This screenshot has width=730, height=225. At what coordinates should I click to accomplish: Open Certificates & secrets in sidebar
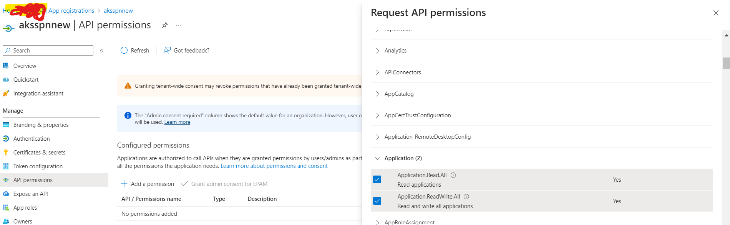(39, 153)
